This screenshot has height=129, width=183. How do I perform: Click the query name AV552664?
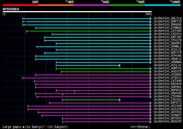(11, 9)
